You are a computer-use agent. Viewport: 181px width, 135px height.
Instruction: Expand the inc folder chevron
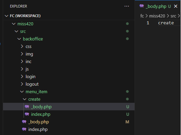pyautogui.click(x=22, y=61)
